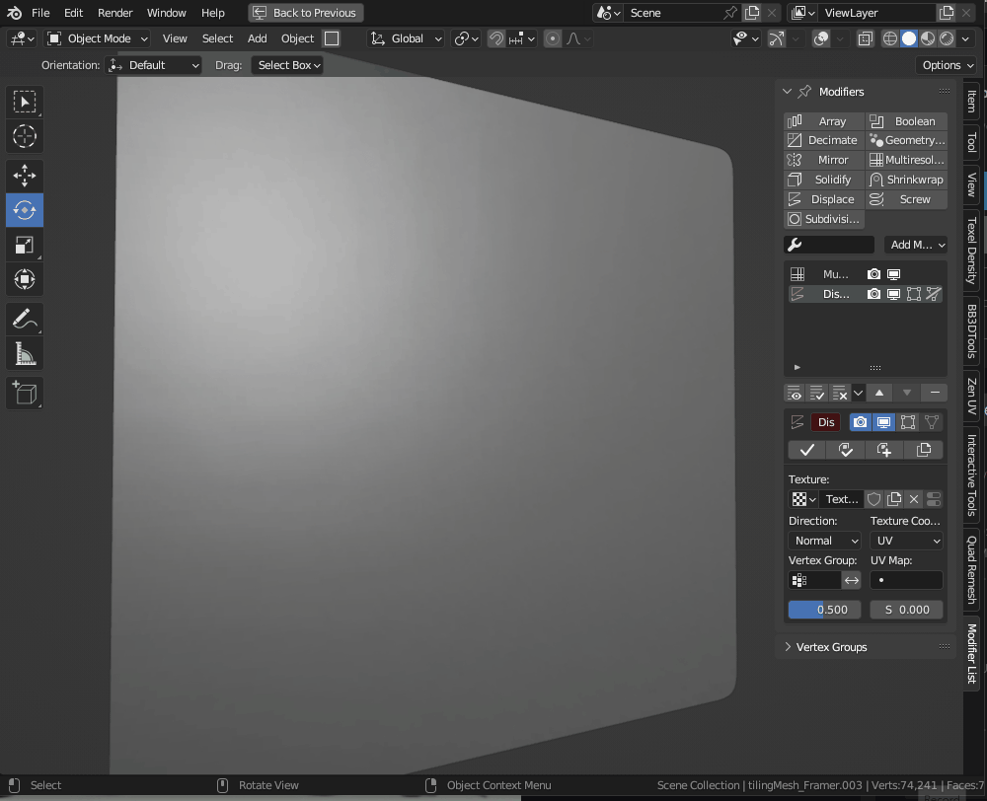The image size is (987, 801).
Task: Adjust the displace strength 0.500 slider
Action: [x=824, y=610]
